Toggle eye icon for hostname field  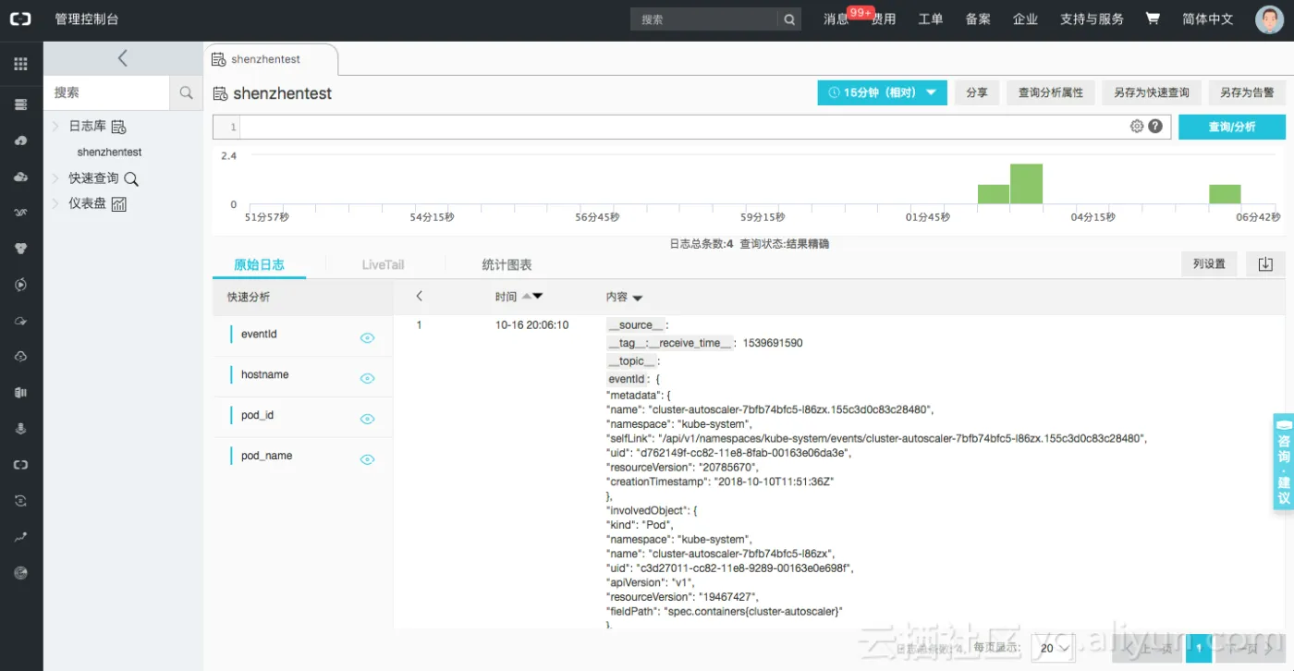coord(367,379)
